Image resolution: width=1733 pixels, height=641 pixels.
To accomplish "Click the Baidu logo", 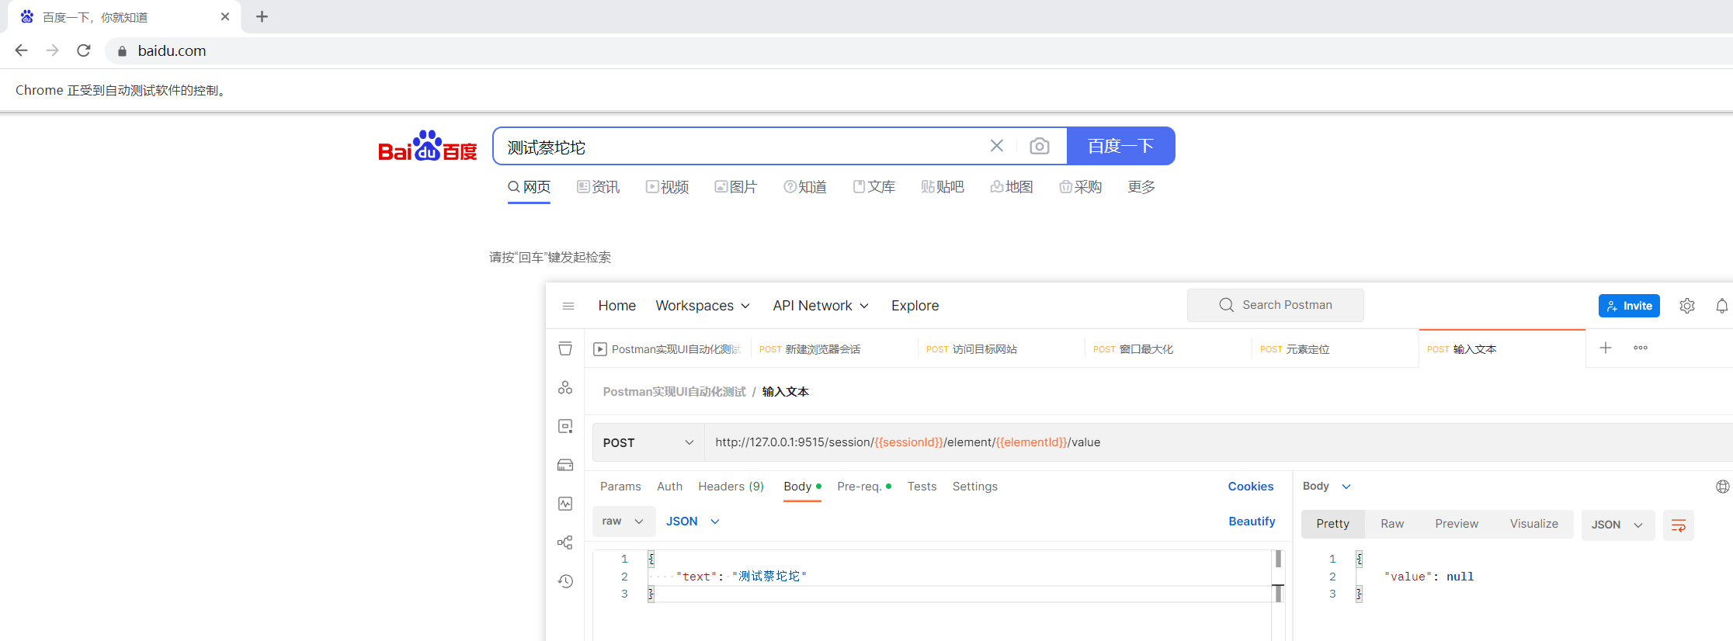I will [428, 146].
